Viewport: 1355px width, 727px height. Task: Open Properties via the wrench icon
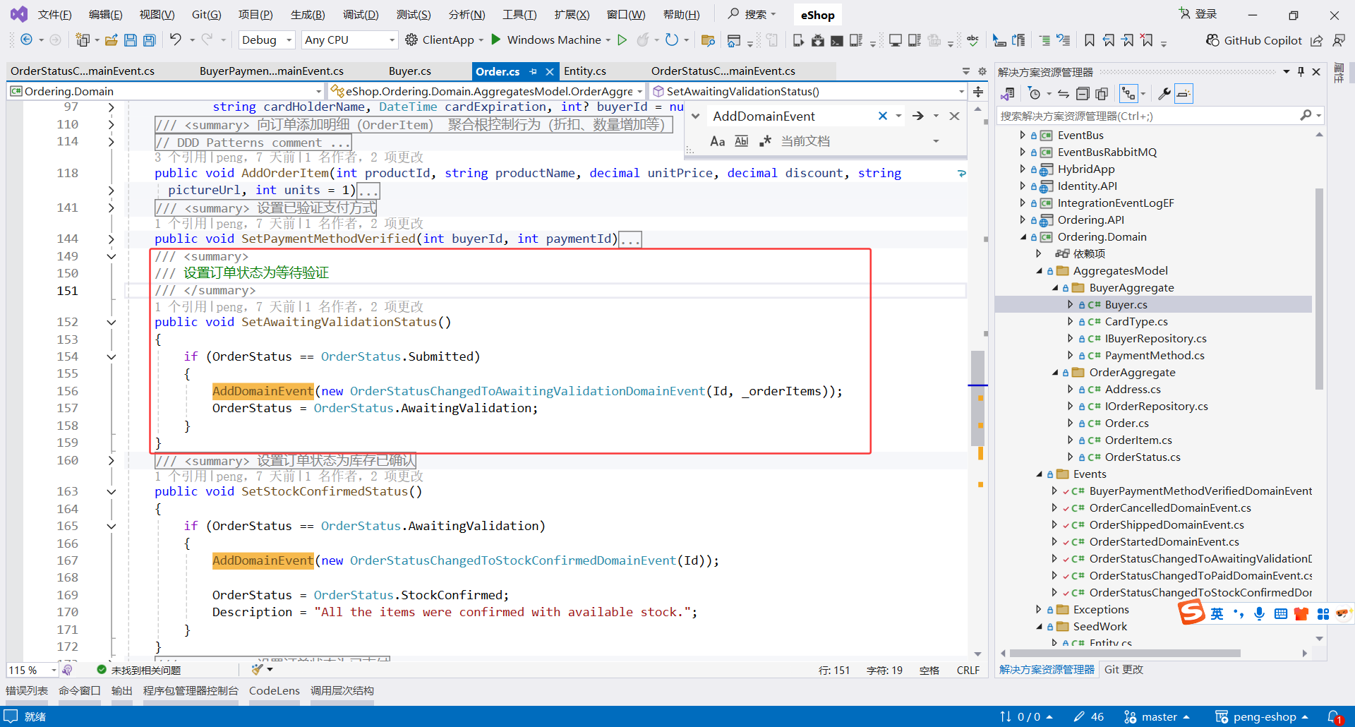coord(1164,93)
